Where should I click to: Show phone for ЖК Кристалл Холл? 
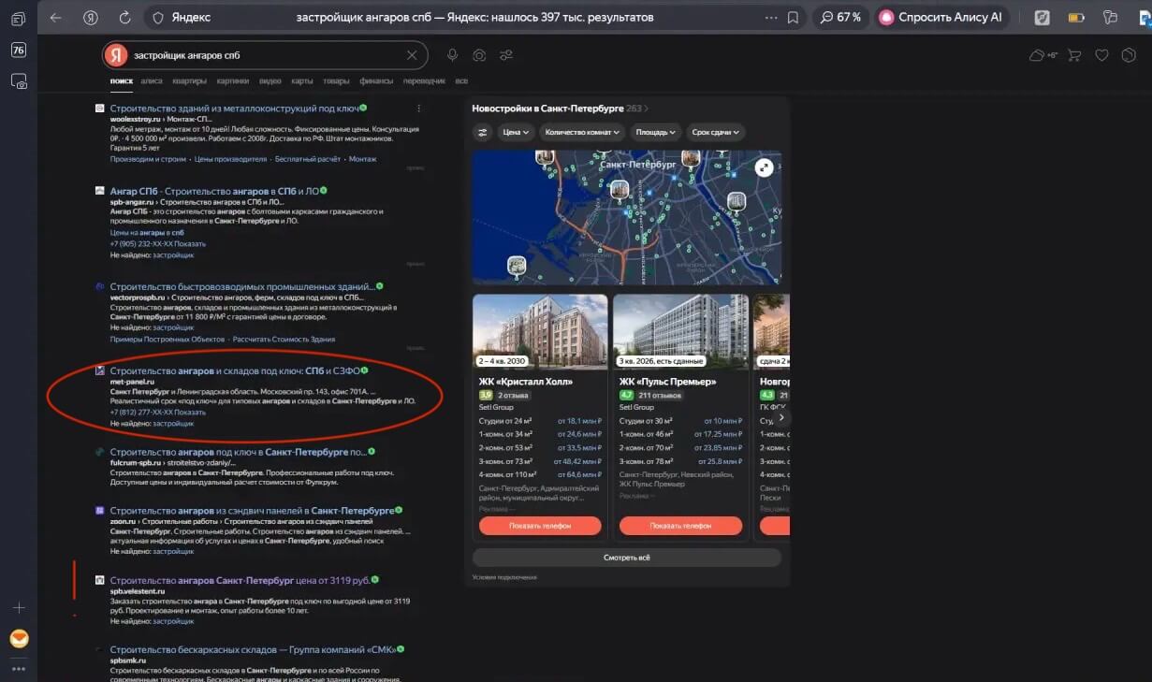(540, 526)
